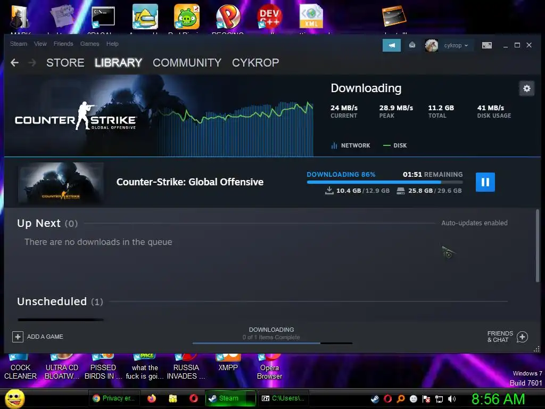Click the 01:51 REMAINING time text
The image size is (545, 409).
(x=433, y=174)
